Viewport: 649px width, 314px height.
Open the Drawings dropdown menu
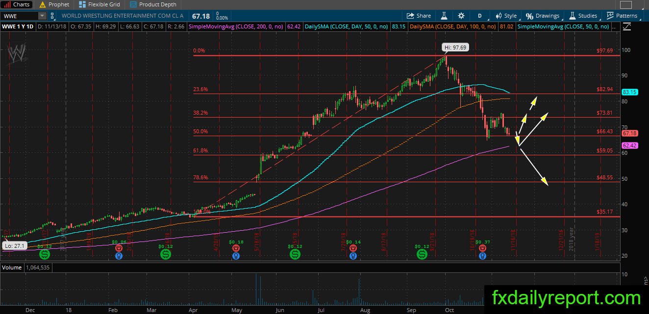(542, 16)
